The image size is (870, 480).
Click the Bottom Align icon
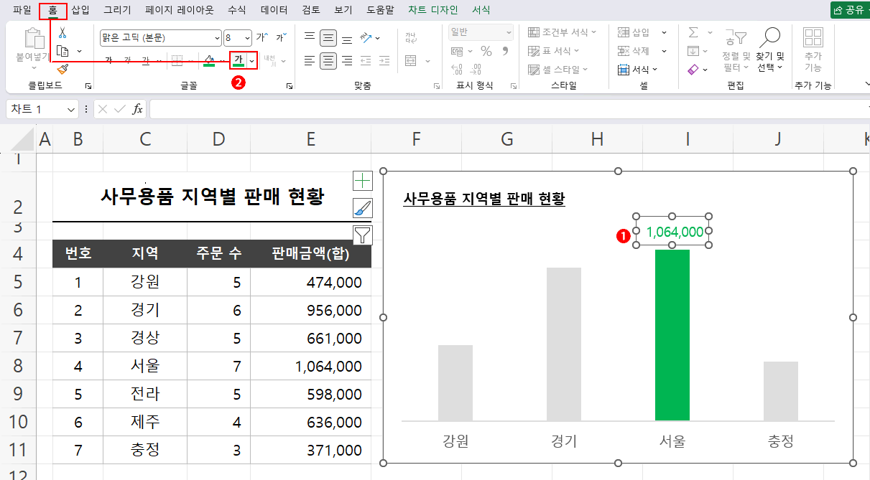tap(347, 38)
